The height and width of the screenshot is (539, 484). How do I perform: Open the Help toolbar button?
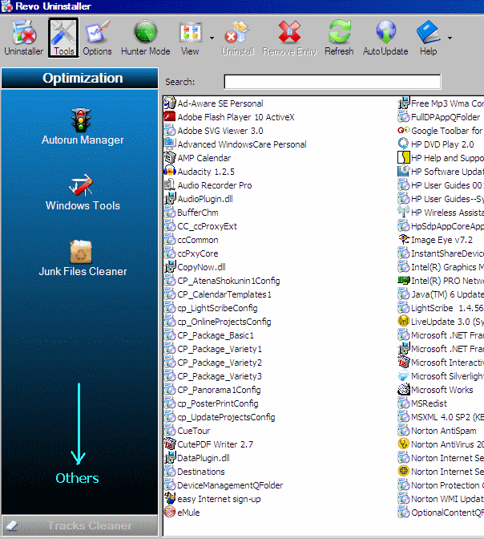tap(429, 38)
